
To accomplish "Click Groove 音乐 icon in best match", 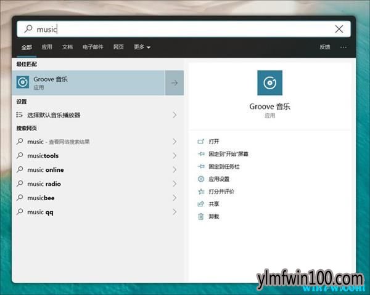I will [23, 83].
